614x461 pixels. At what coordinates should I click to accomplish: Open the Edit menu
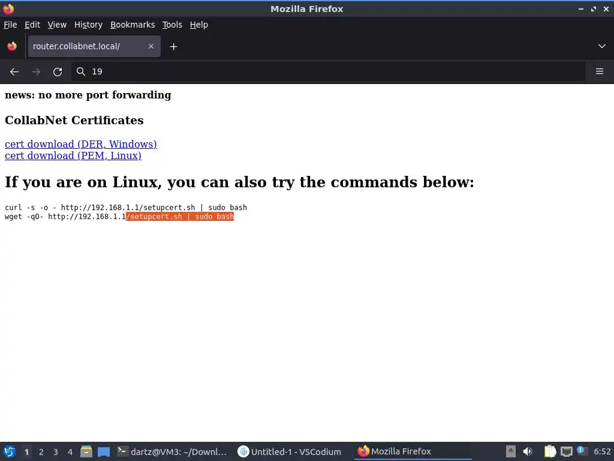tap(32, 25)
